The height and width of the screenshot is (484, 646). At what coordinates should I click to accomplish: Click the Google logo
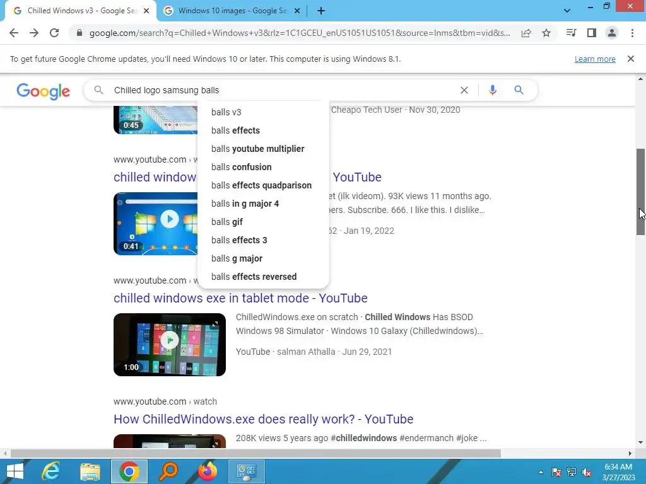(44, 91)
